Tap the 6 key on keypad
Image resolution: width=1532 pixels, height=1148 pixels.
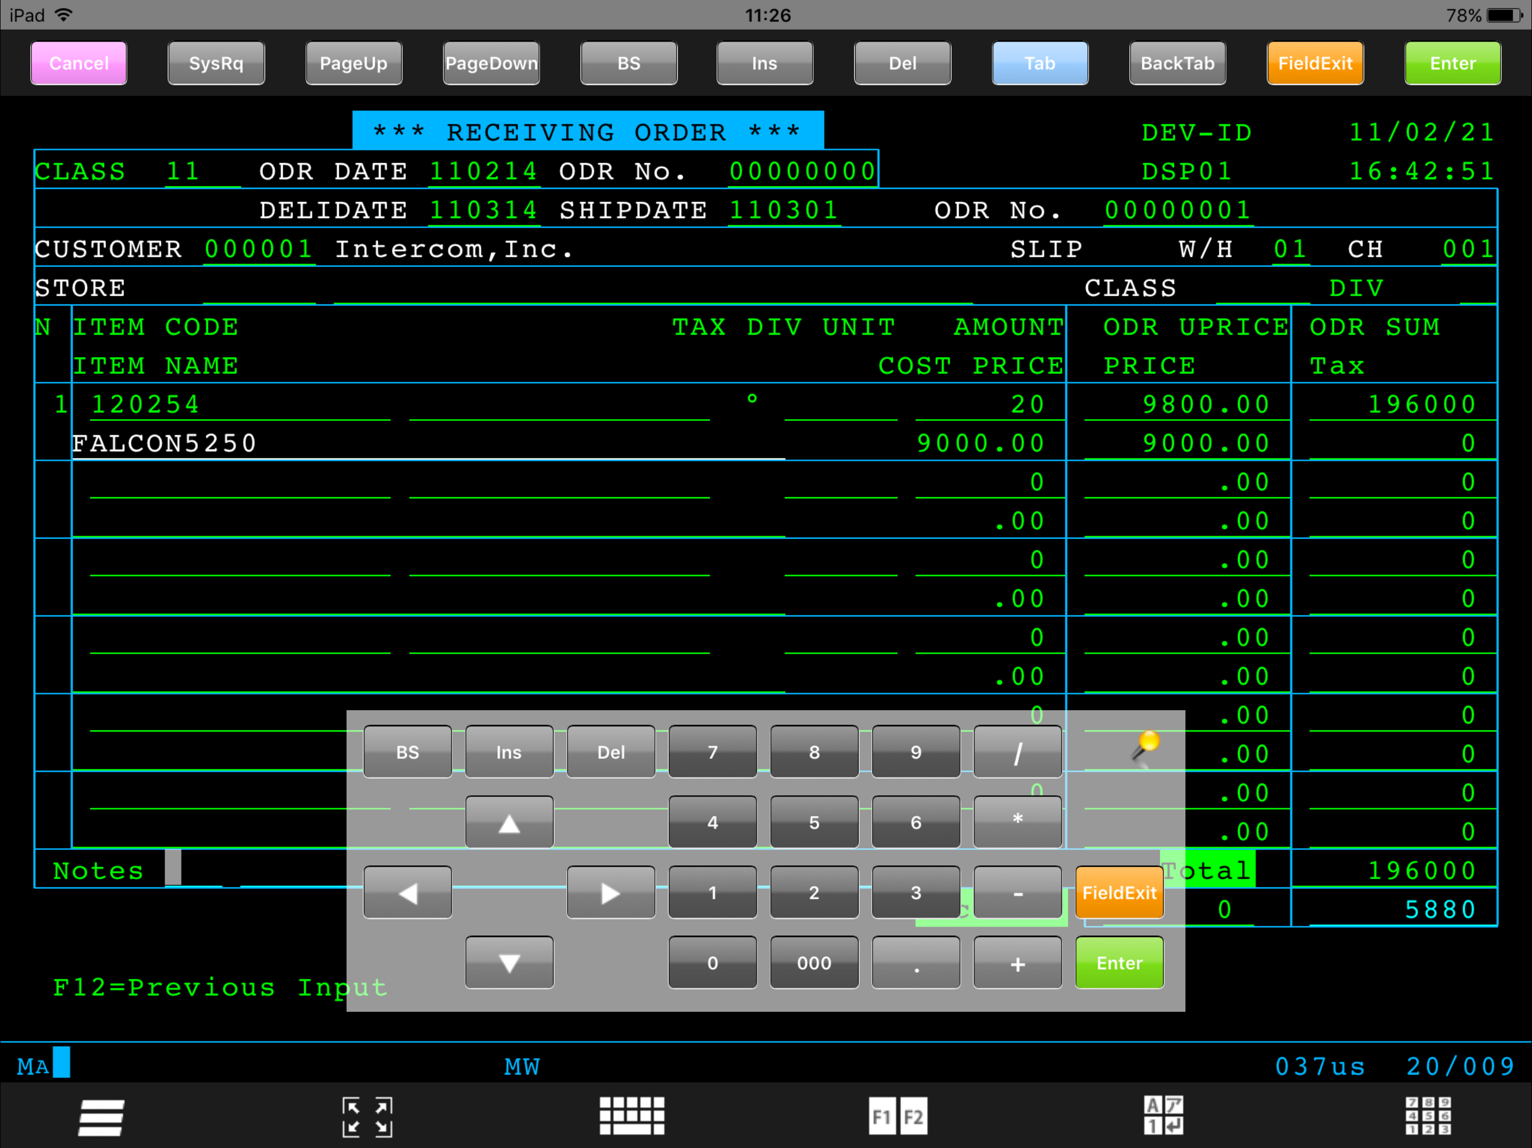pos(916,822)
